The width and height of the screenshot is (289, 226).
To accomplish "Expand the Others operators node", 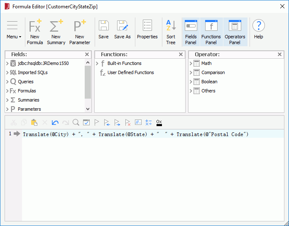I will (191, 91).
